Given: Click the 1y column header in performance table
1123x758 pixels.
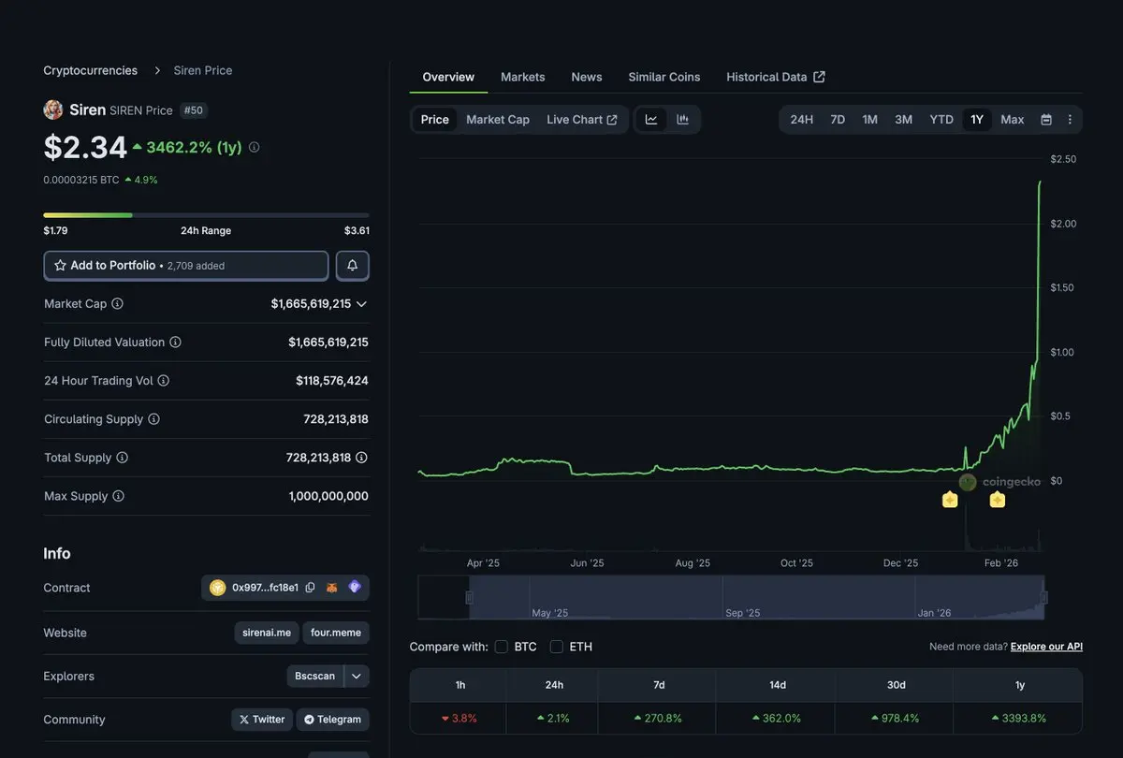Looking at the screenshot, I should pos(1020,685).
